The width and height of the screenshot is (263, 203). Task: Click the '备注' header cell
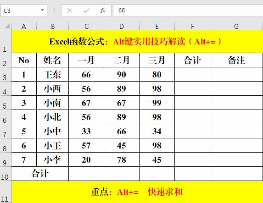pos(236,60)
